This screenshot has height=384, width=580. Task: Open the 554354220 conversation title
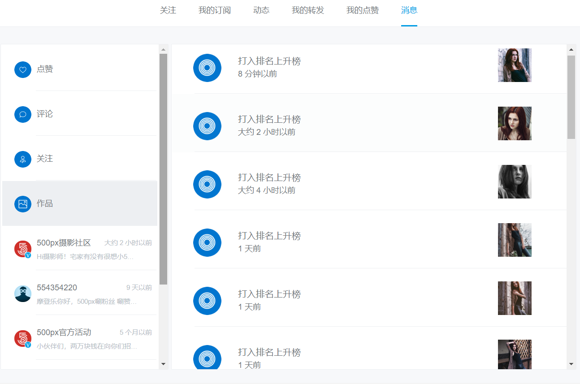(57, 288)
